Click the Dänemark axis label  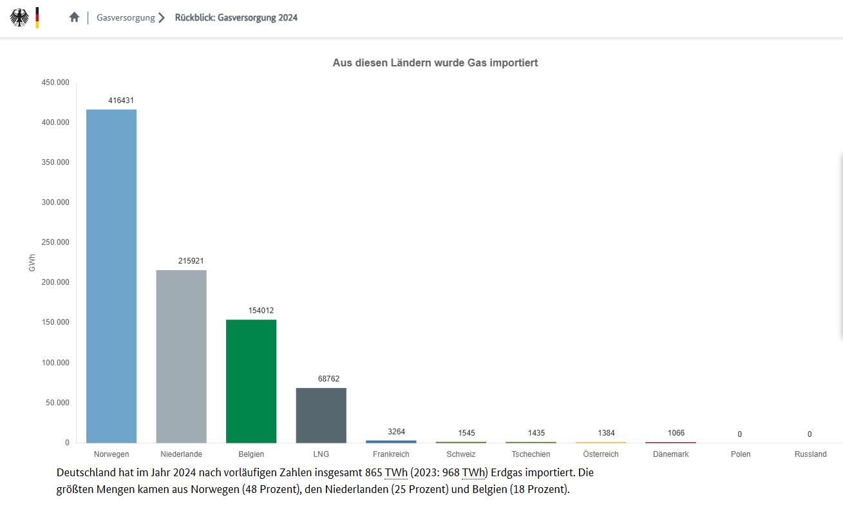pyautogui.click(x=670, y=454)
